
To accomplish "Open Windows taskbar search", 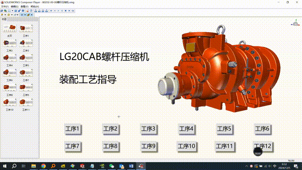I will pyautogui.click(x=14, y=166).
